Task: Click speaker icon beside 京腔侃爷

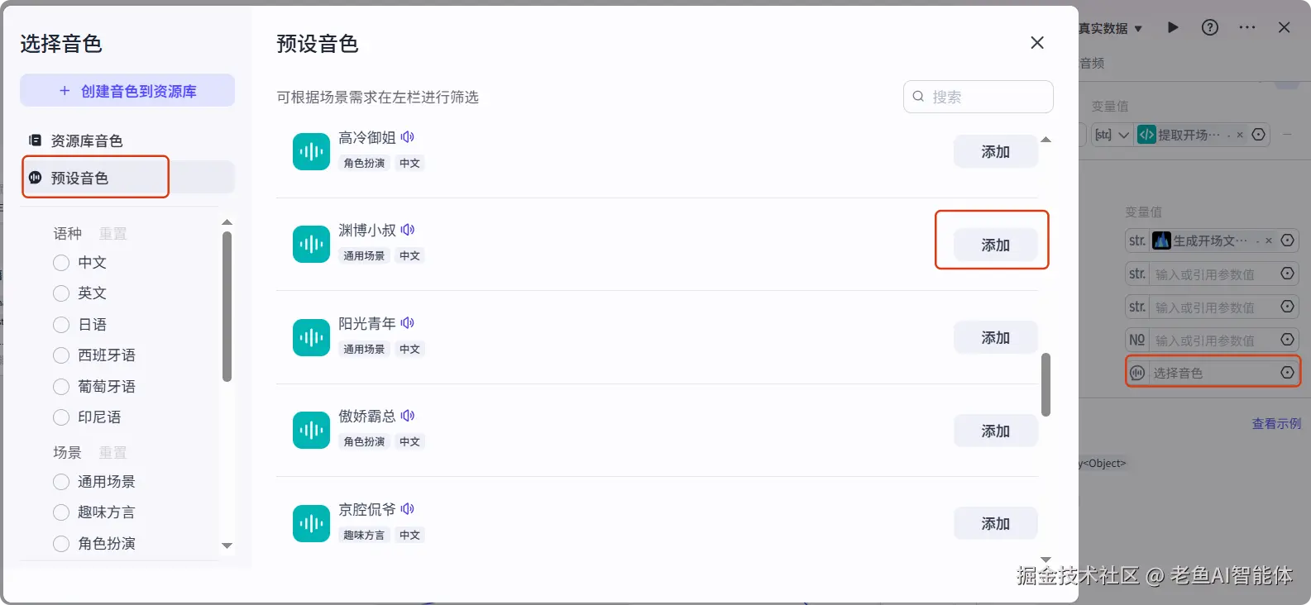Action: [408, 509]
